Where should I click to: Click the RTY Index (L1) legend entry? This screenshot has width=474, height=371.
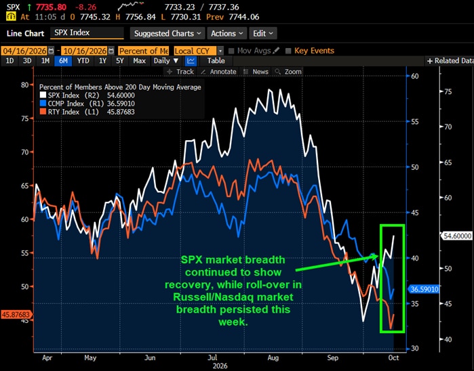[x=87, y=112]
